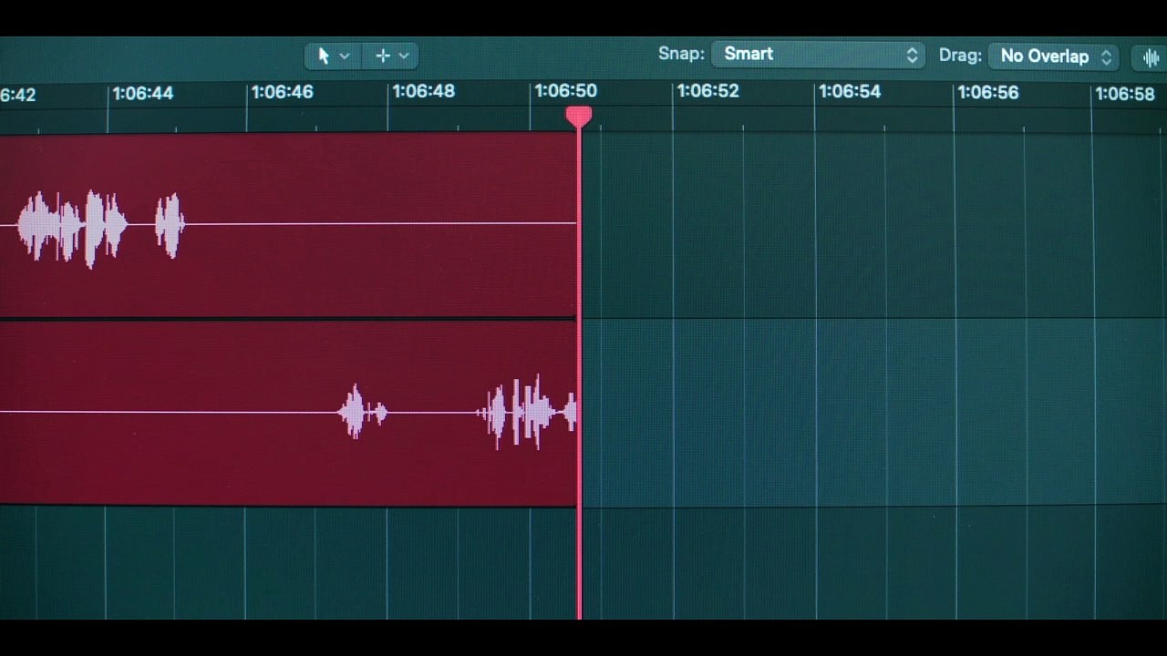Click the 1:06:54 ruler time label
The height and width of the screenshot is (656, 1167).
(850, 91)
